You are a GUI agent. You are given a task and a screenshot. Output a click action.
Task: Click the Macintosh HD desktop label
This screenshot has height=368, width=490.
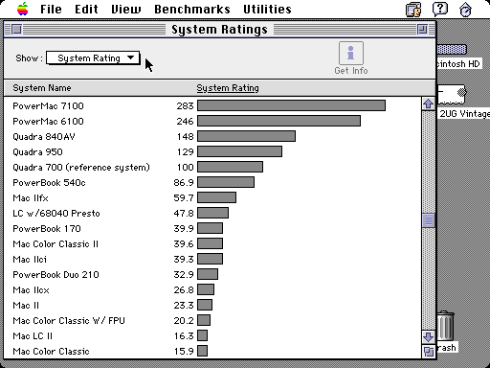pyautogui.click(x=458, y=64)
